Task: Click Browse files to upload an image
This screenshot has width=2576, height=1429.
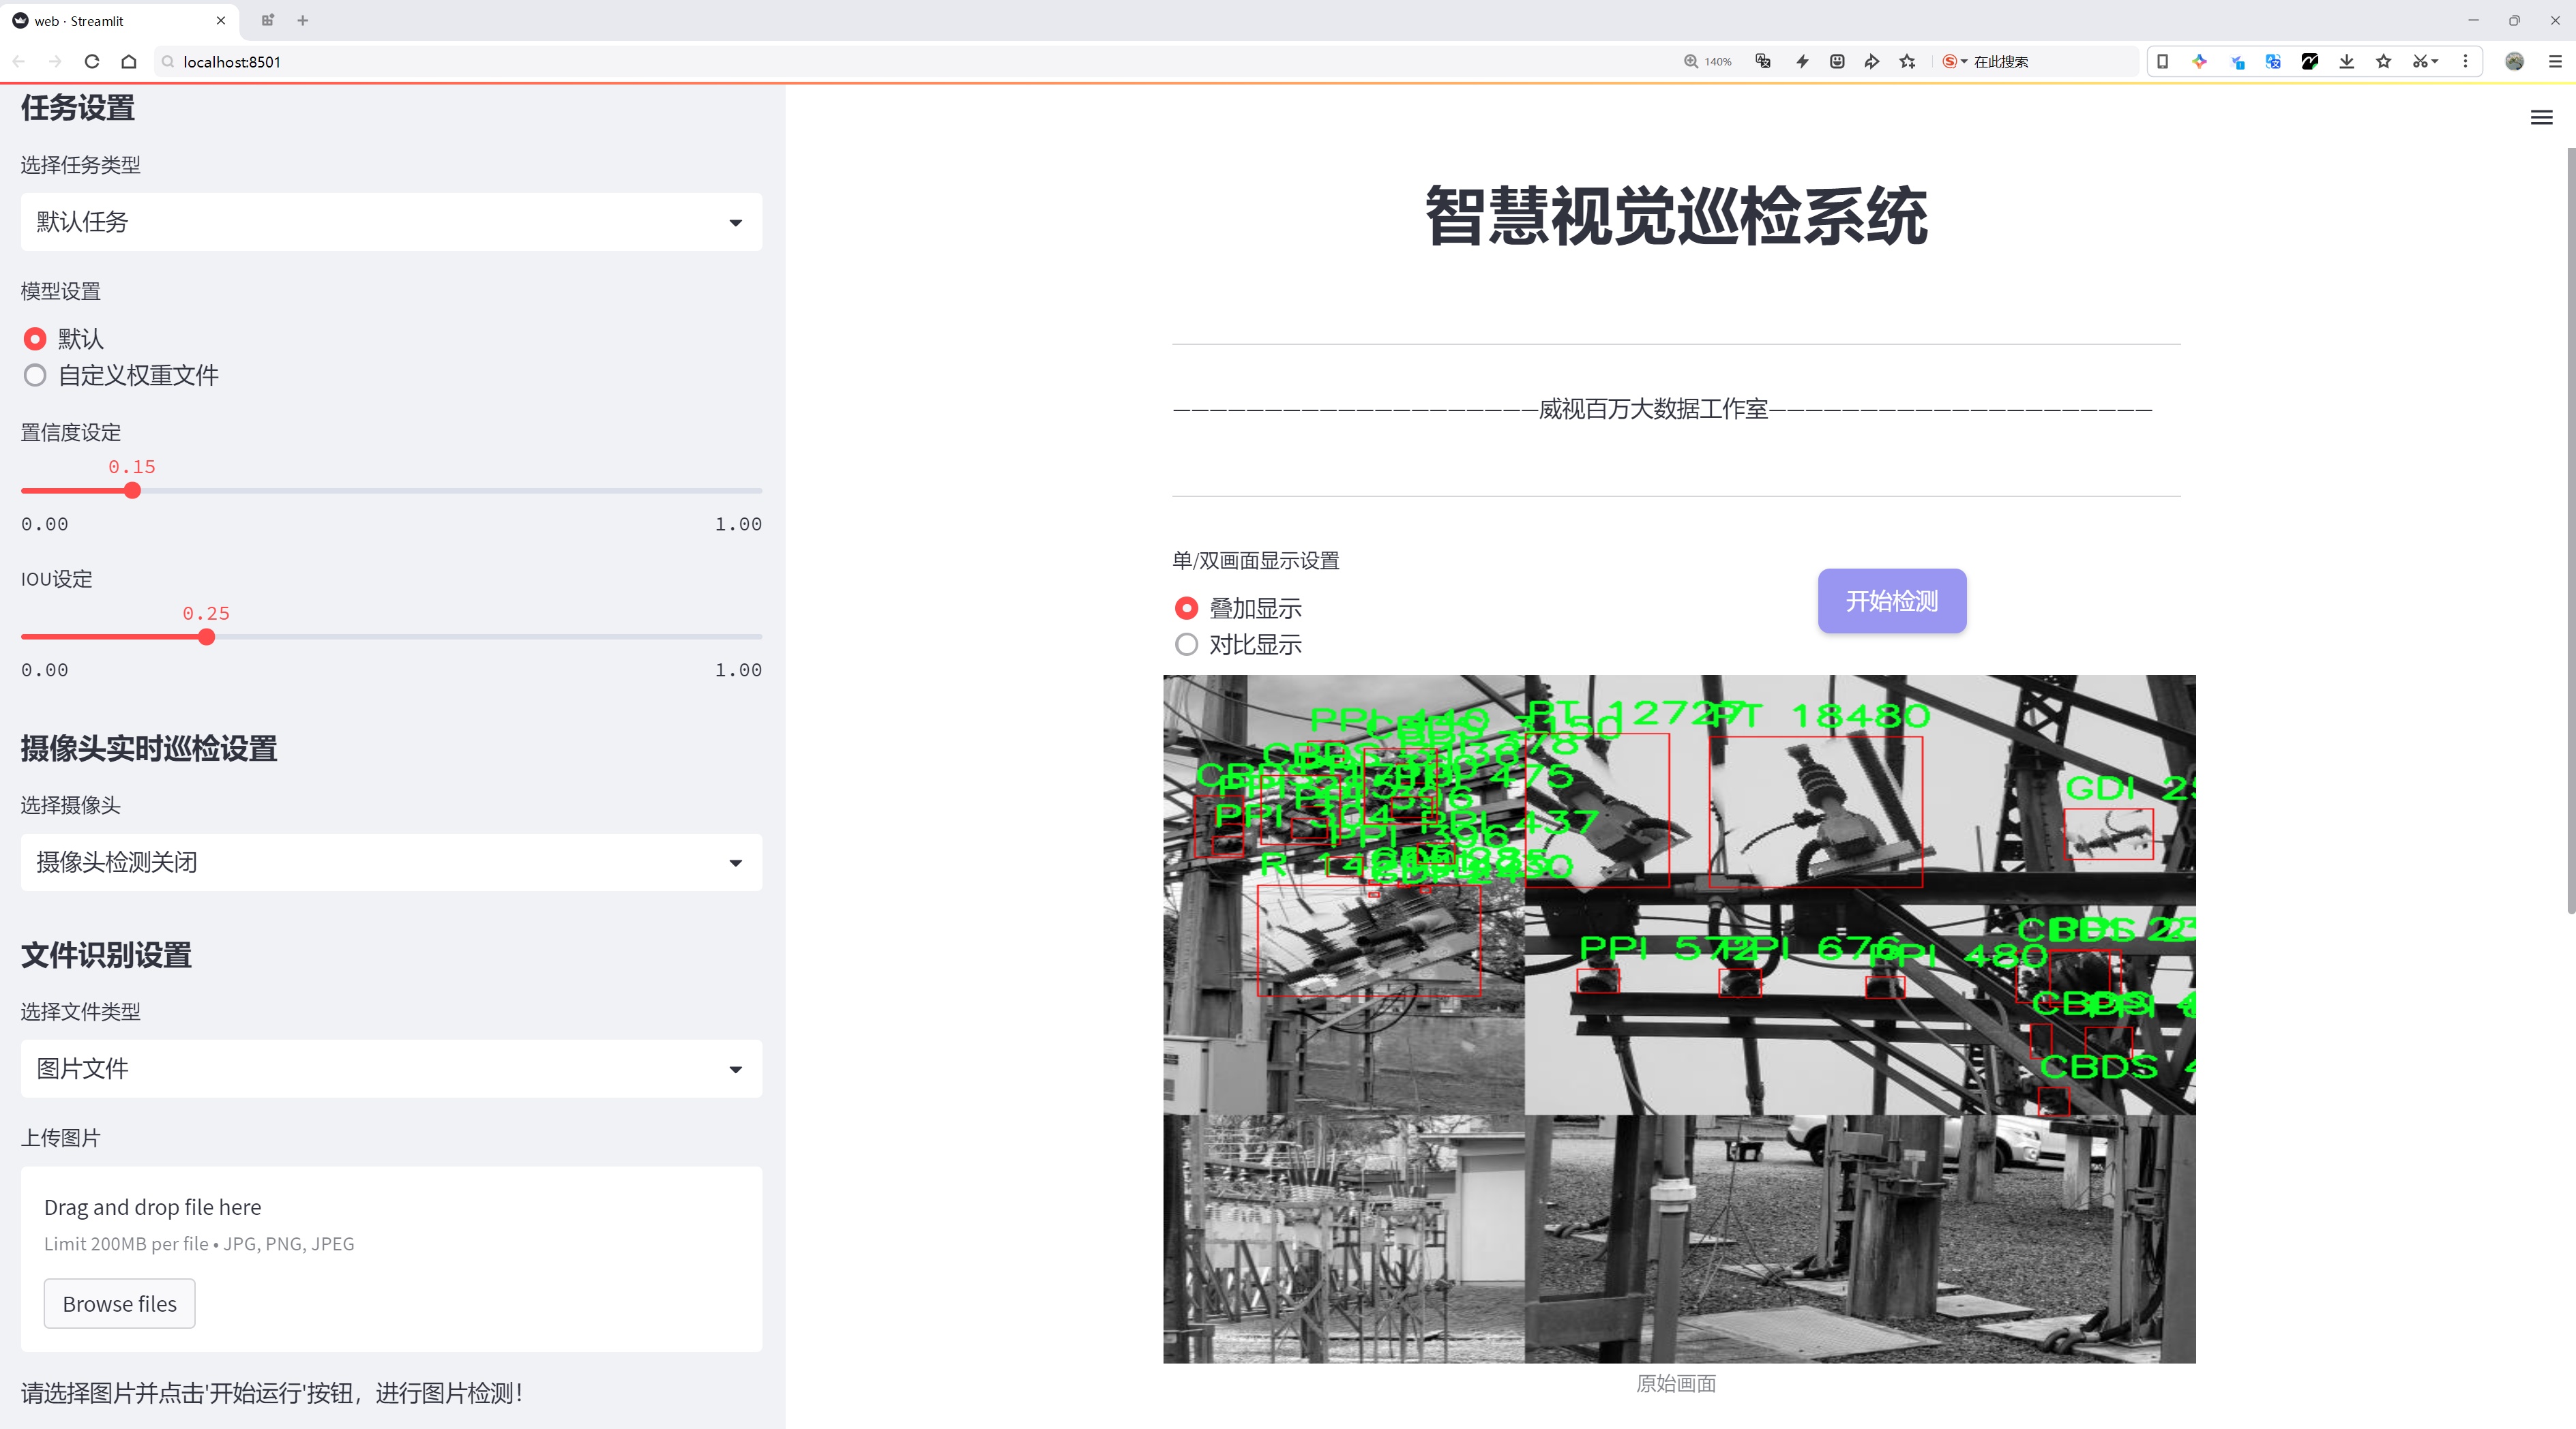Action: tap(119, 1303)
